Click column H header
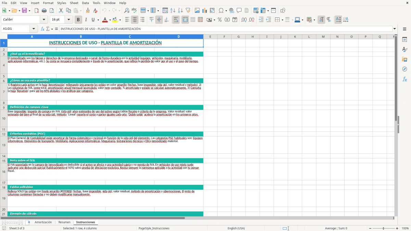This screenshot has width=411, height=231. pos(252,37)
